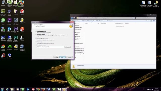Click the taskbar clock
161x91 pixels.
[x=156, y=89]
